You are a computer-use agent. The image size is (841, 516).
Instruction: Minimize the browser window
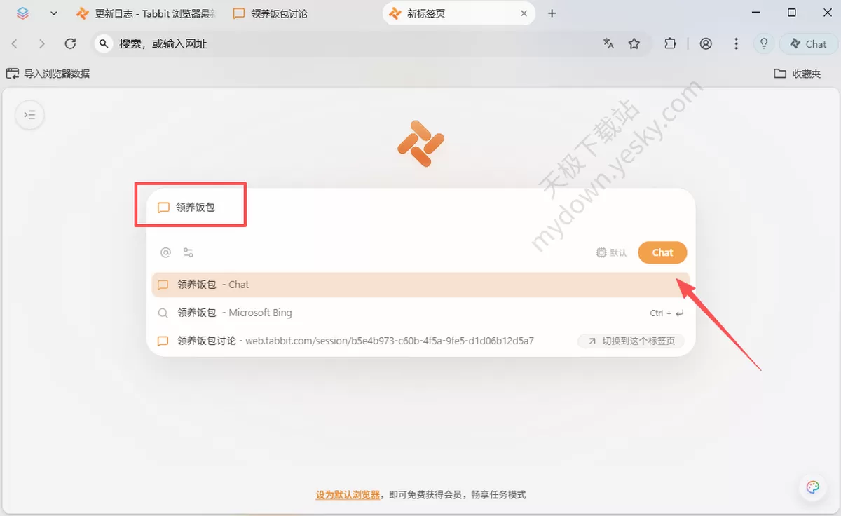pos(754,13)
